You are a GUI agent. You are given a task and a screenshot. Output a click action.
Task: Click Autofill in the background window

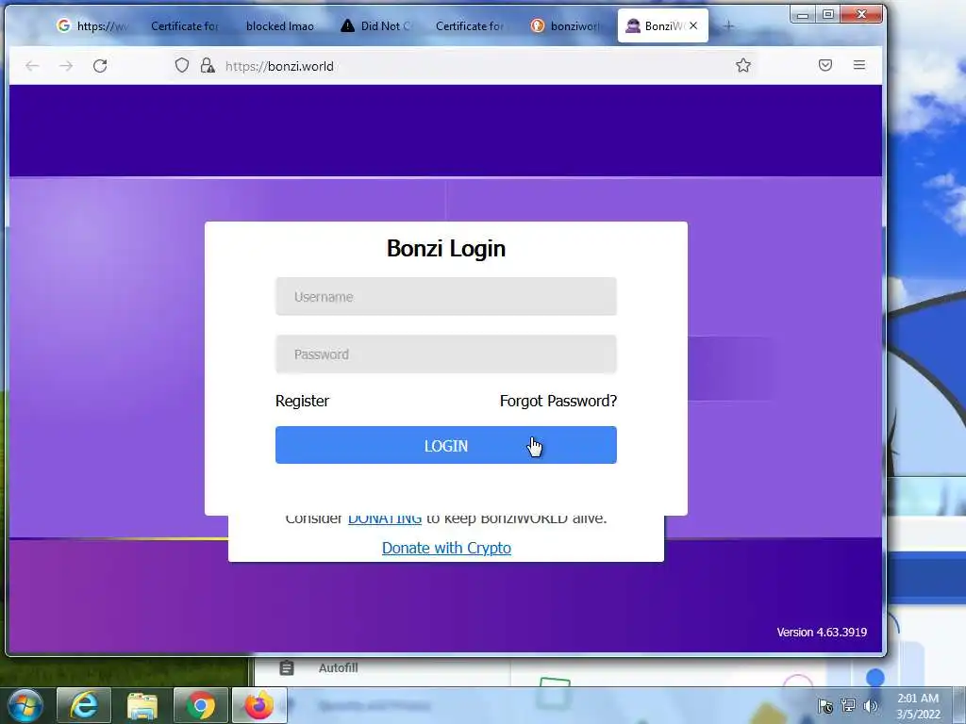click(x=339, y=667)
